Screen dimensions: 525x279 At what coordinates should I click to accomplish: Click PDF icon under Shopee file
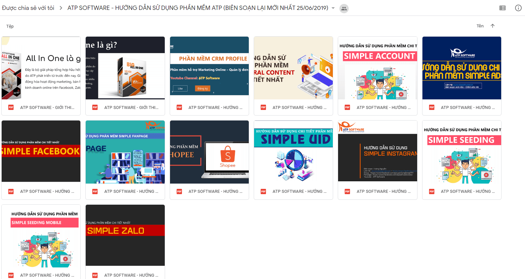click(x=179, y=191)
